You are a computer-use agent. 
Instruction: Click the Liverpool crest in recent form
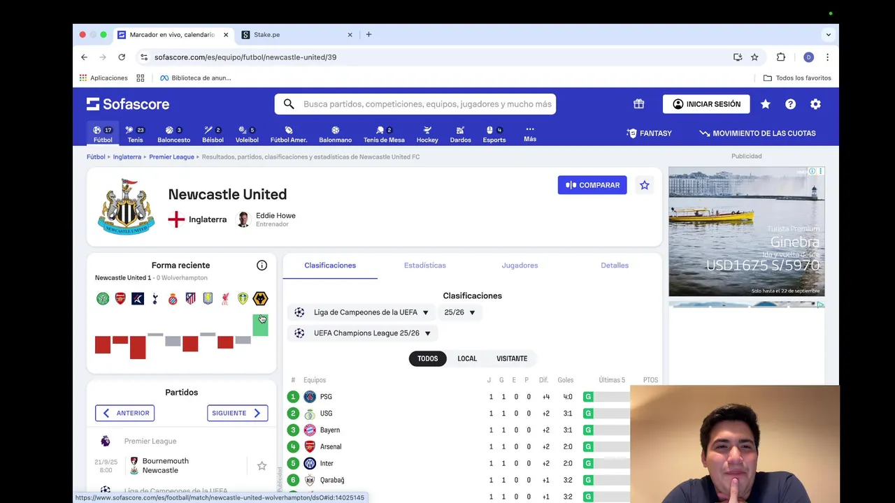point(225,299)
